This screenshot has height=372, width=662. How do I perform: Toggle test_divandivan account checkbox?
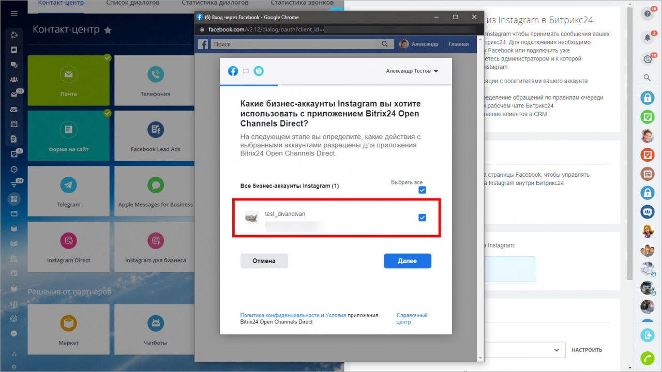pos(422,218)
